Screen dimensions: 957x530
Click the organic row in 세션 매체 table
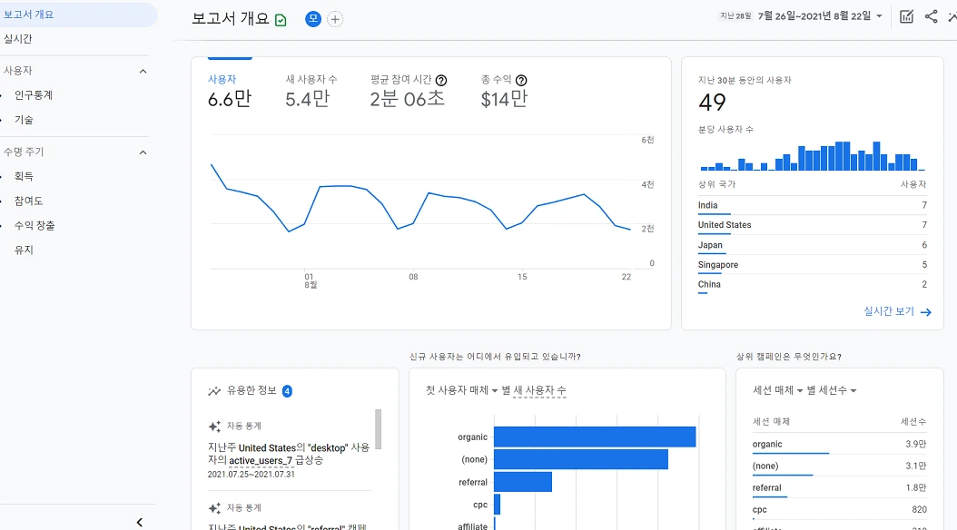(x=839, y=445)
